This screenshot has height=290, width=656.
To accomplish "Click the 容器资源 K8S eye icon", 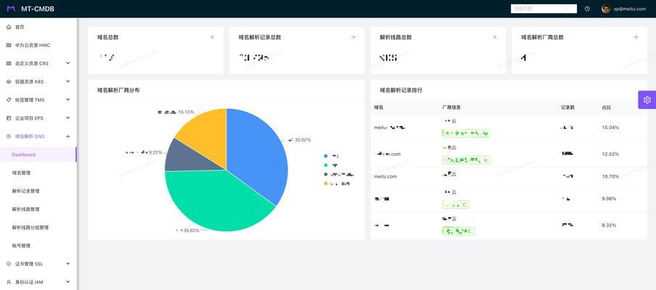I will pyautogui.click(x=9, y=82).
